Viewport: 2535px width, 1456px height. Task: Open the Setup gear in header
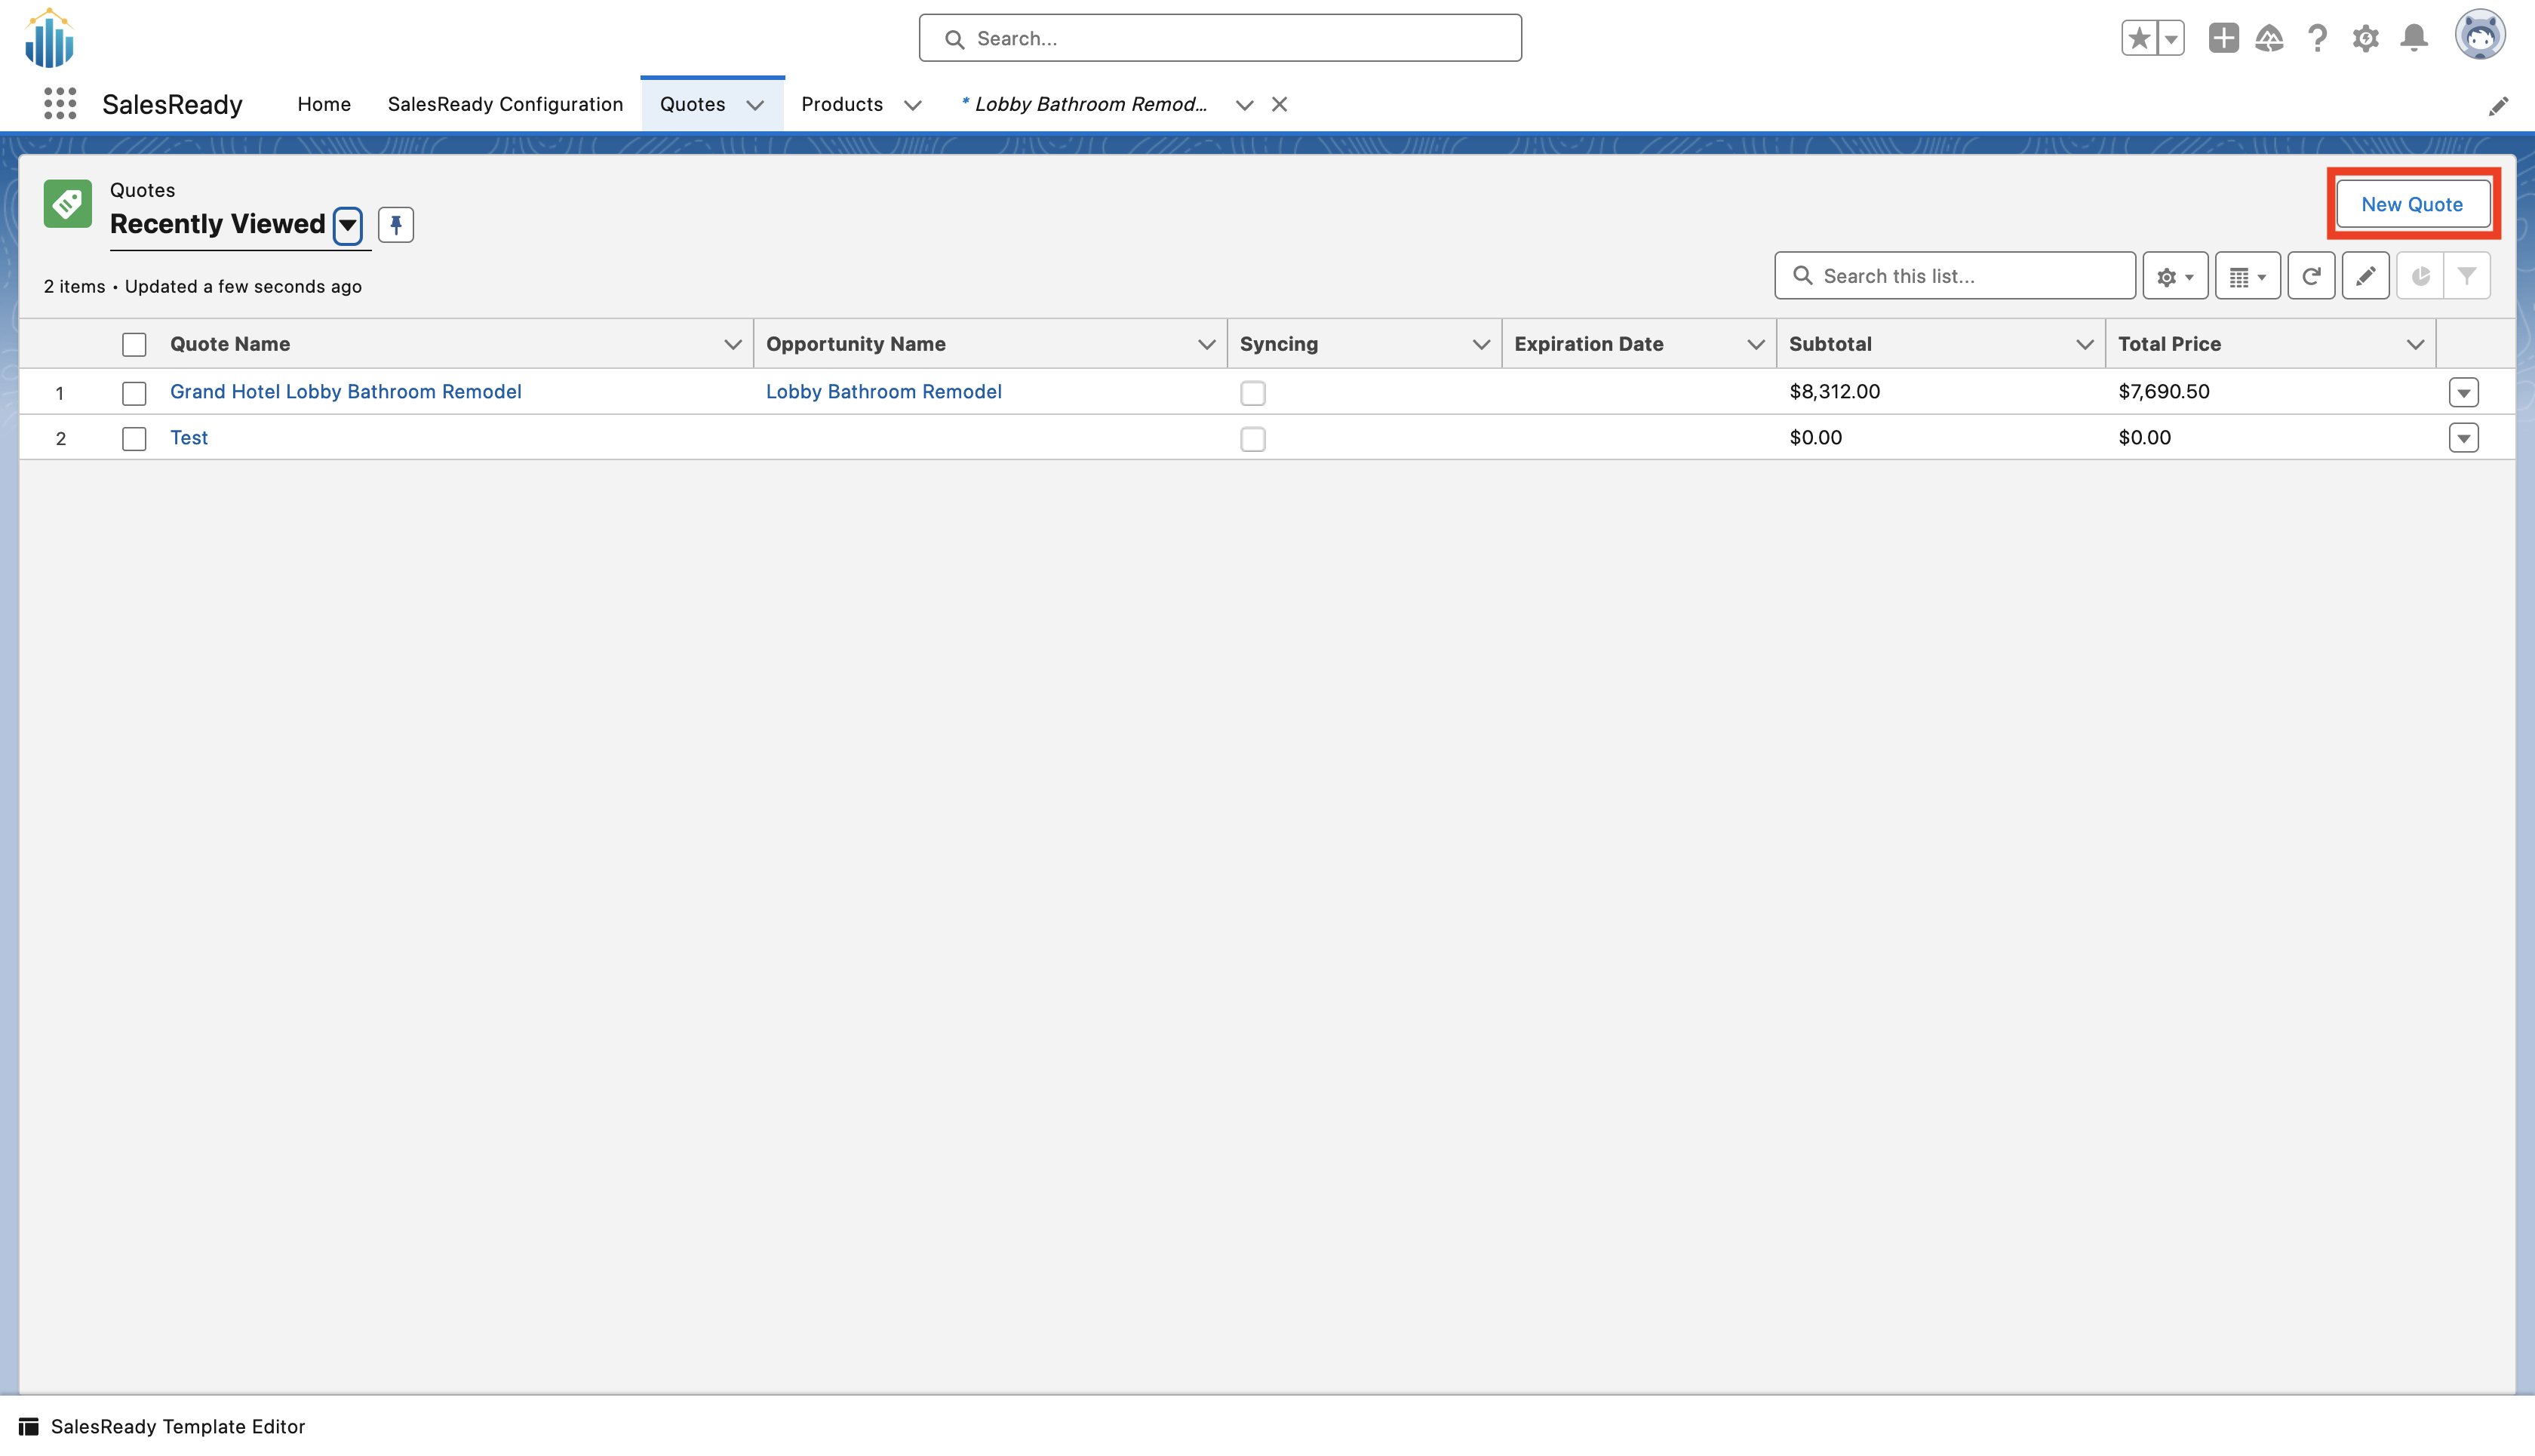click(x=2365, y=38)
